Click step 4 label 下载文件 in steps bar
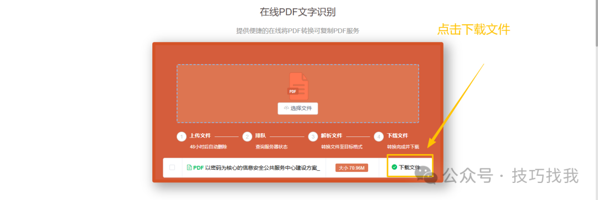 (x=398, y=135)
